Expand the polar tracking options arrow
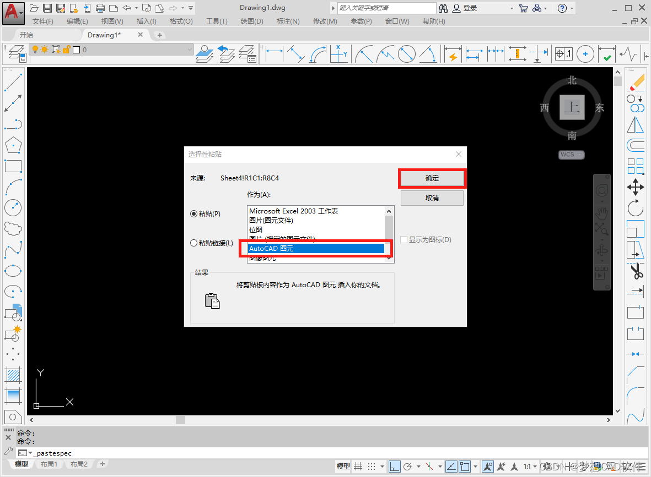 coord(418,467)
